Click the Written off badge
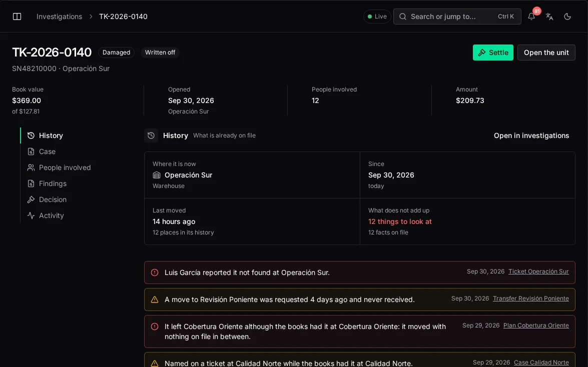588x367 pixels. coord(160,52)
